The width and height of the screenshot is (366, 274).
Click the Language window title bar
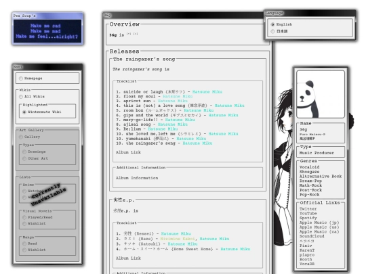(x=310, y=13)
